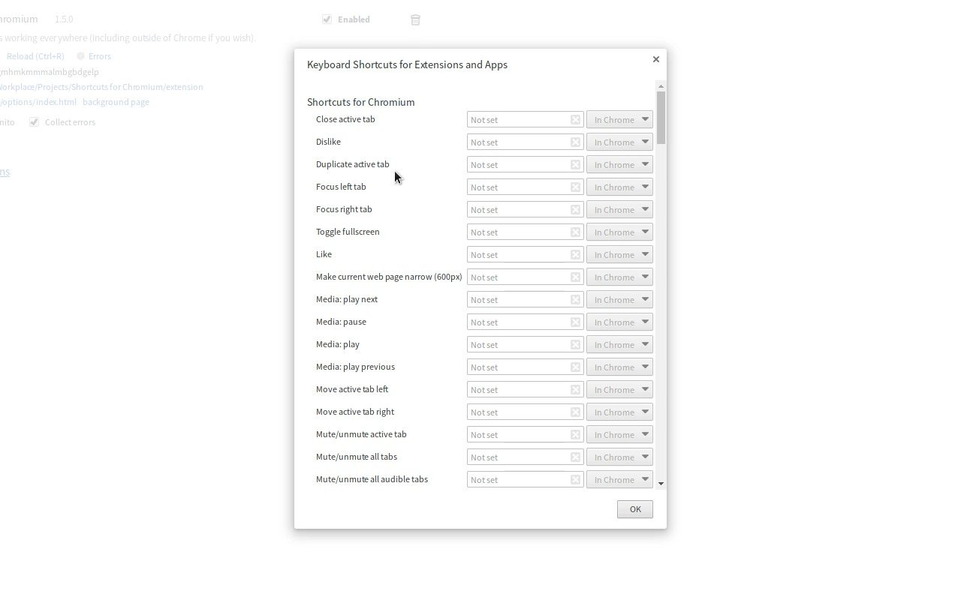Open scope dropdown for Like
This screenshot has height=600, width=961.
tap(619, 255)
